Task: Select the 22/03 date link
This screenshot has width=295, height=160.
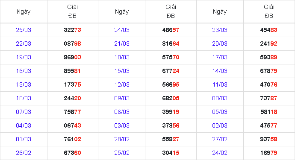Action: [x=24, y=44]
